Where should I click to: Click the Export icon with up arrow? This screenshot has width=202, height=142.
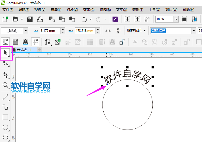(137, 19)
